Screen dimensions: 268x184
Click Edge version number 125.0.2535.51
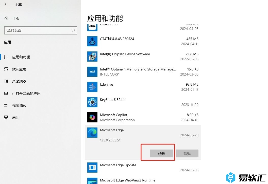110,140
